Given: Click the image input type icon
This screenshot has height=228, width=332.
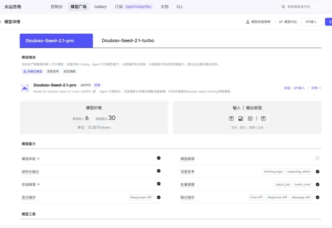Looking at the screenshot, I should 240,118.
